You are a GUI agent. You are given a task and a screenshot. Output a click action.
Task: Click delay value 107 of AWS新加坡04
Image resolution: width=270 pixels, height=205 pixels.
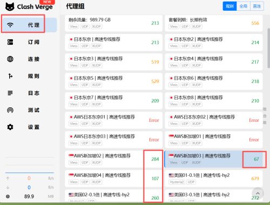click(x=155, y=179)
